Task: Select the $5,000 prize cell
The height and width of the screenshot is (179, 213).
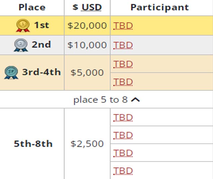Action: (x=87, y=73)
